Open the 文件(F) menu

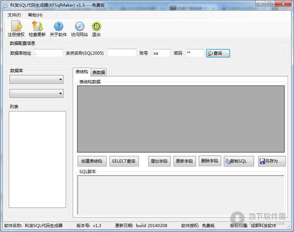14,15
